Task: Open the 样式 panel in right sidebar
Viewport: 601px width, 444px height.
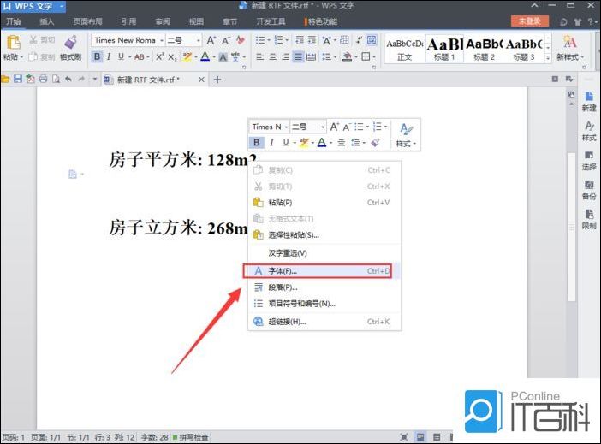Action: pos(589,131)
